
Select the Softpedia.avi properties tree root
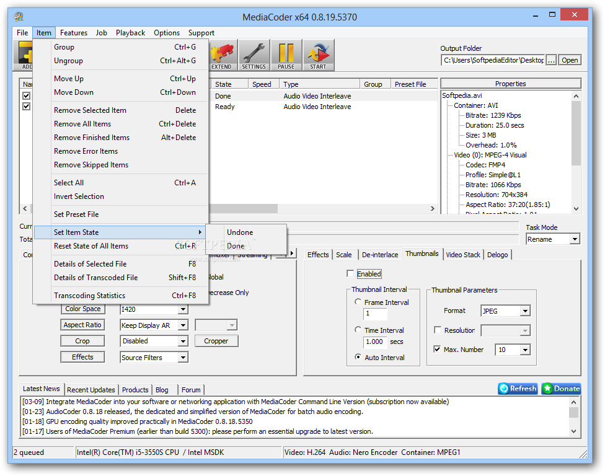462,95
